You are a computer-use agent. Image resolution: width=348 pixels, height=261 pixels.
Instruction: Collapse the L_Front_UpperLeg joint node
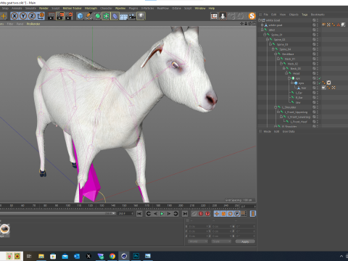coord(278,112)
